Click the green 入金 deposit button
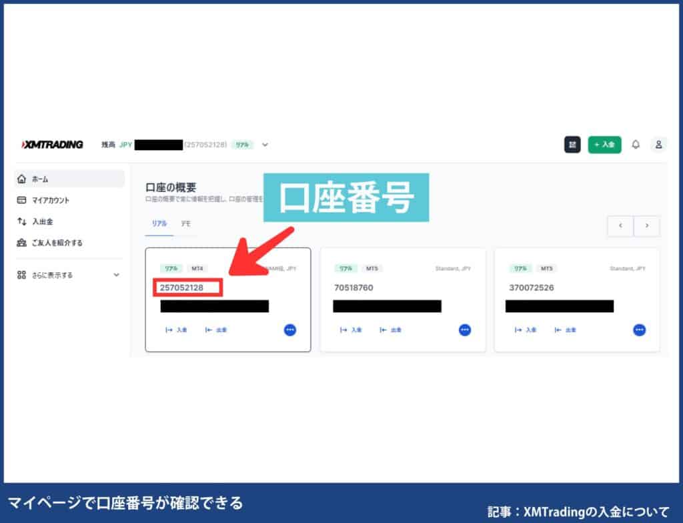The height and width of the screenshot is (523, 683). coord(604,145)
